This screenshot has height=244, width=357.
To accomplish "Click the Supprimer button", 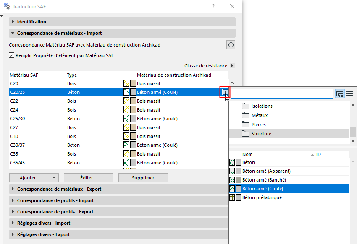I will [x=143, y=178].
